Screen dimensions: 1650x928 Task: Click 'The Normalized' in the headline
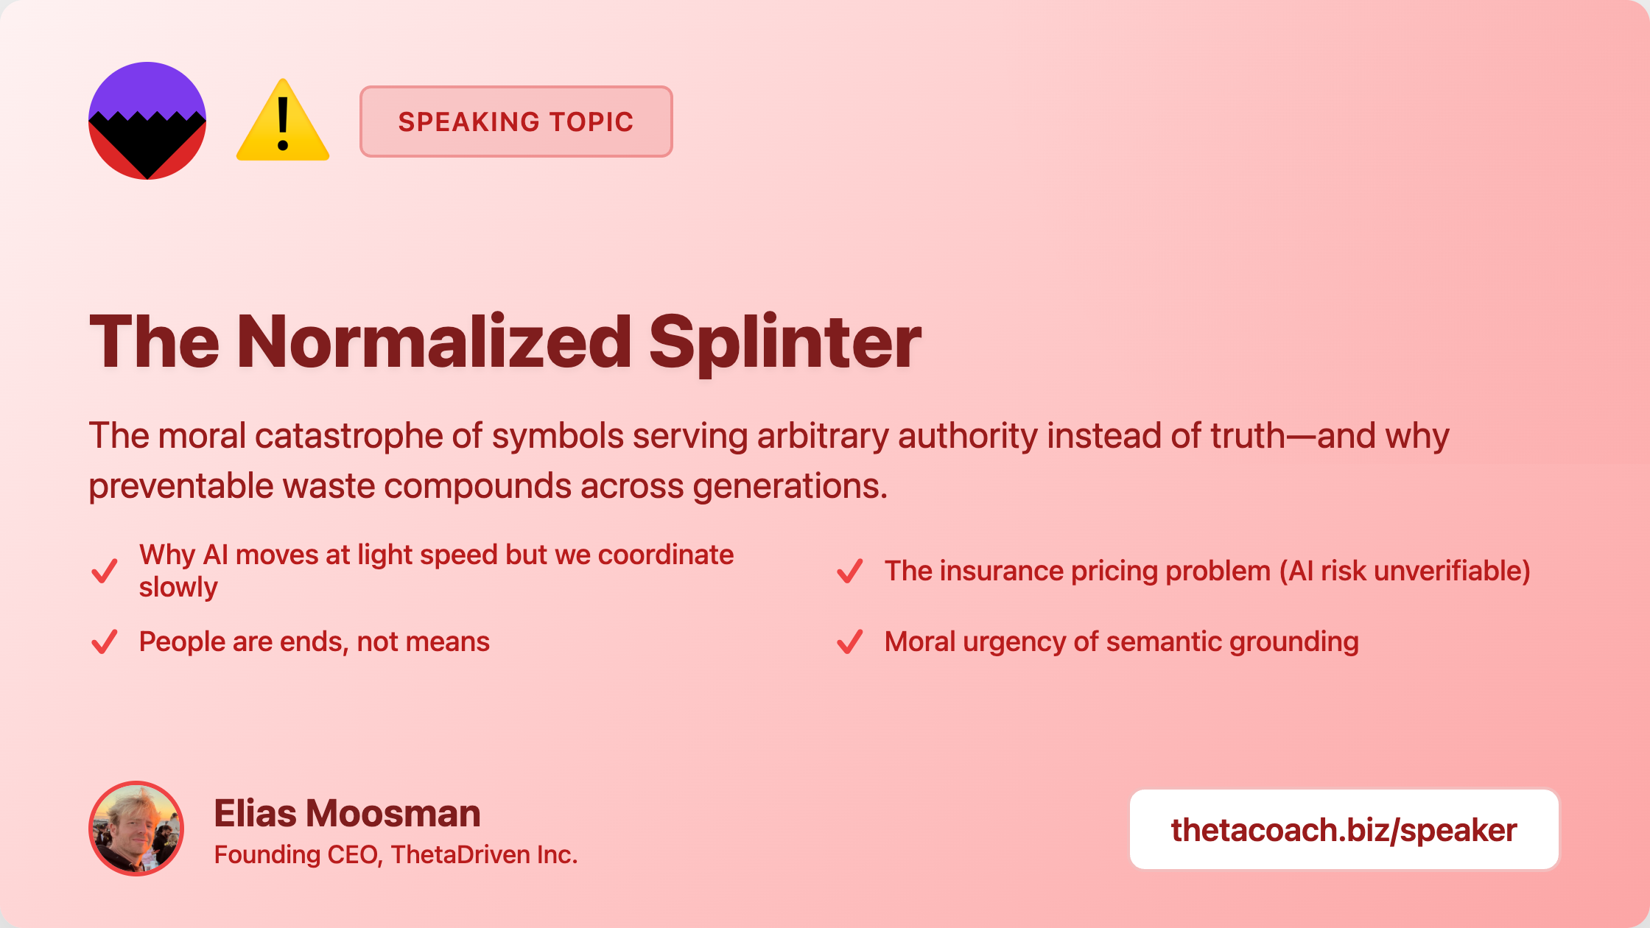click(361, 342)
